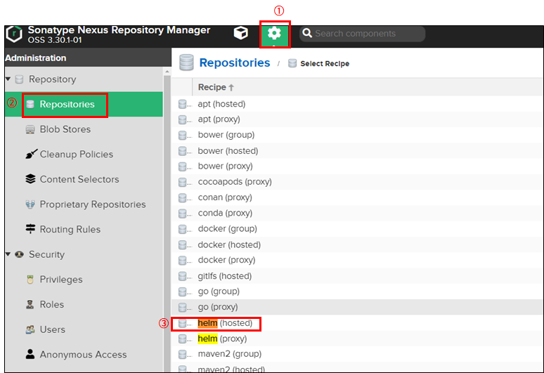Sort by the Recipe column header
Viewport: 544px width, 373px height.
tap(216, 87)
